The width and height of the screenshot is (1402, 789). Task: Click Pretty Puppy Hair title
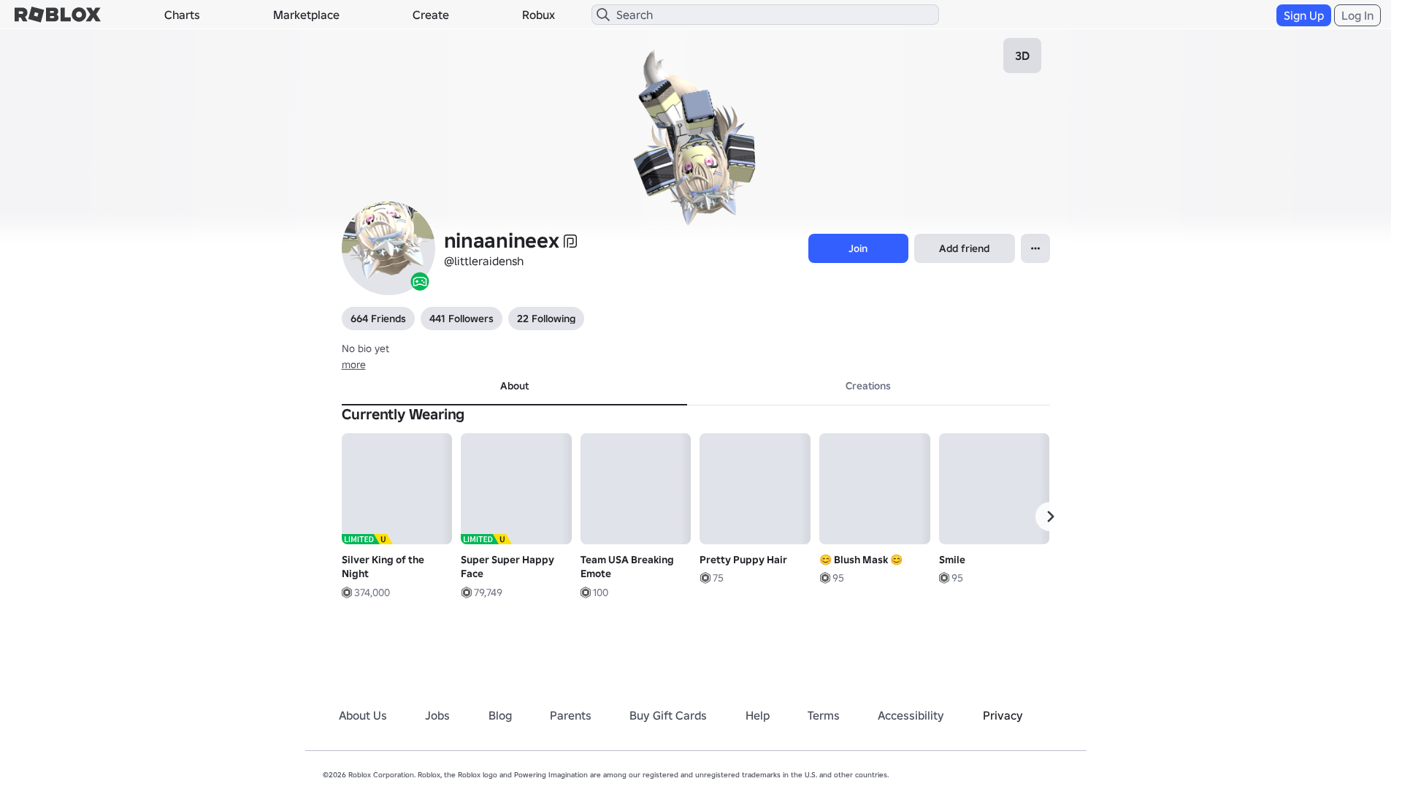[743, 560]
